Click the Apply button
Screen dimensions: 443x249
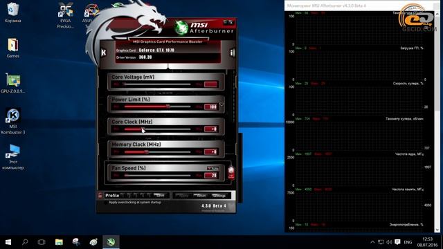tap(183, 196)
